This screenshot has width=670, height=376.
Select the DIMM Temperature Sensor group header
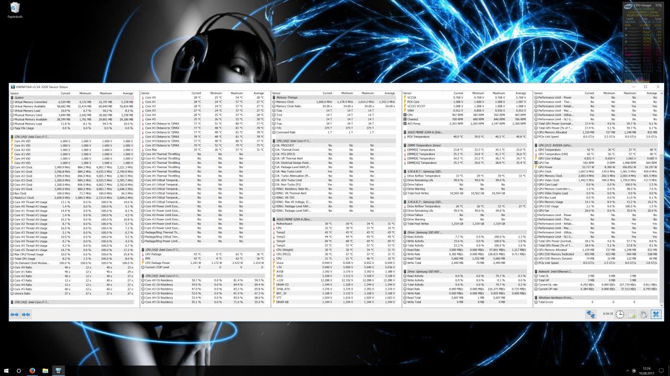pos(465,146)
